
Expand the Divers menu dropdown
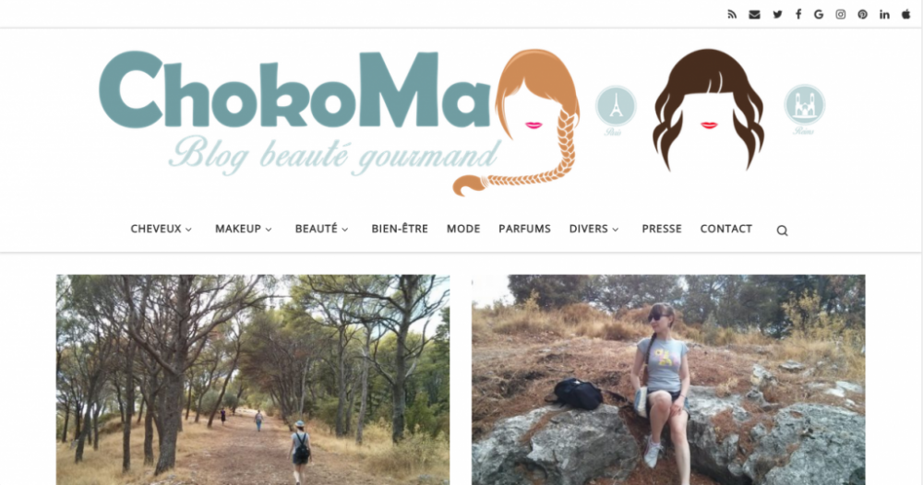tap(593, 229)
